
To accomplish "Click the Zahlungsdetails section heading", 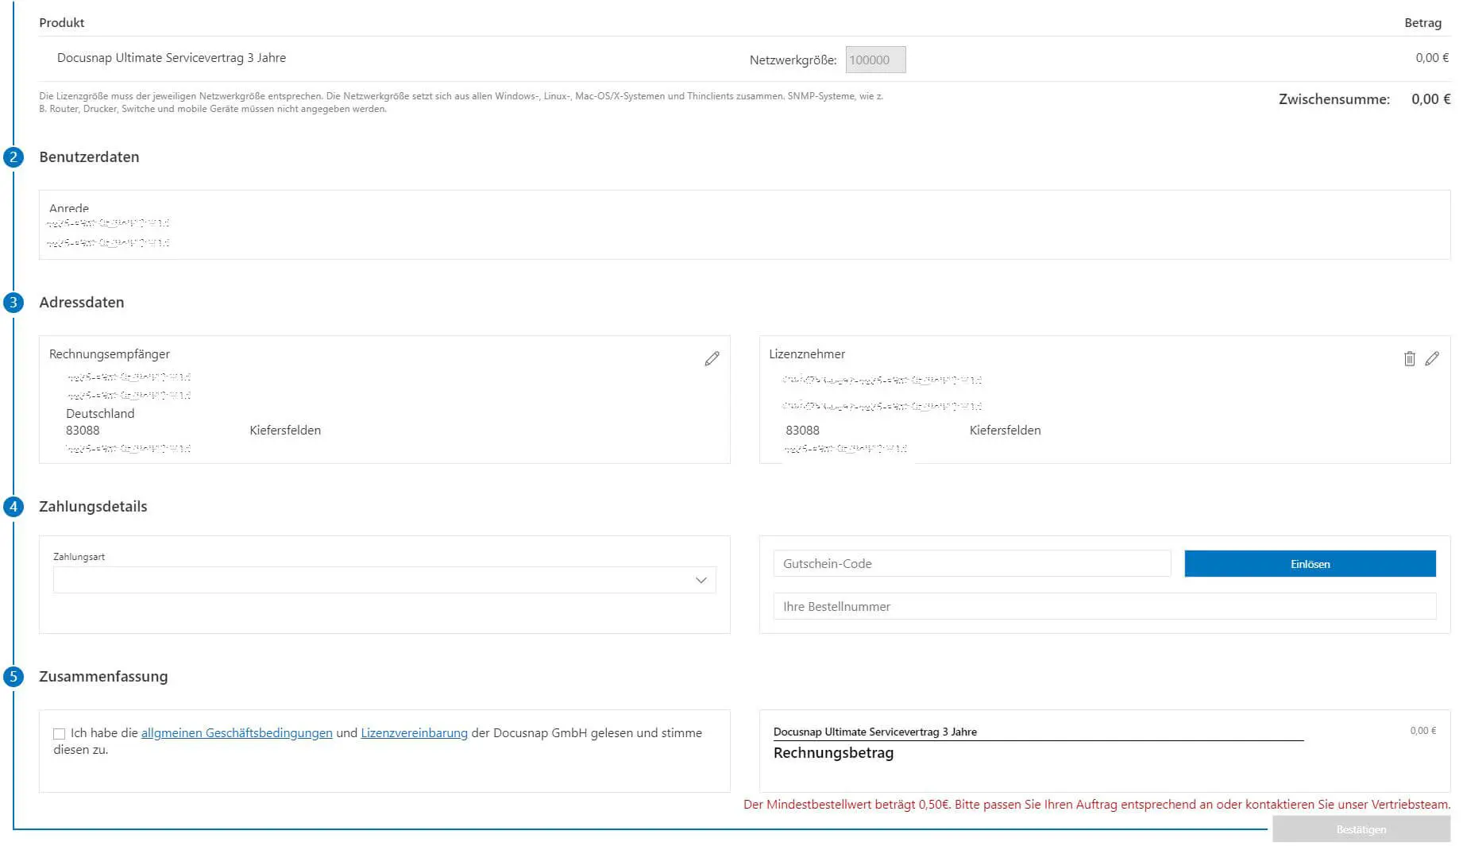I will click(93, 507).
